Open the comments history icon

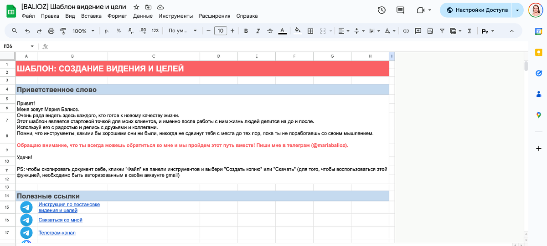coord(400,10)
